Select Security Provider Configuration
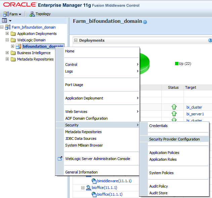 pyautogui.click(x=174, y=139)
